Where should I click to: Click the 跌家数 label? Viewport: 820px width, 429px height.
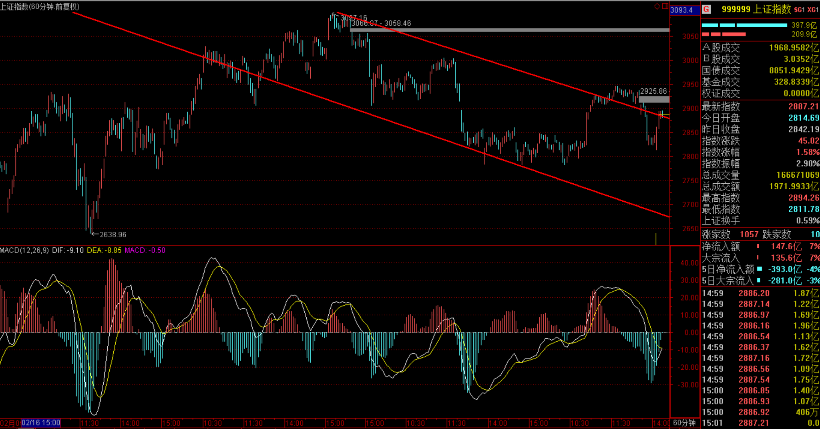tap(777, 235)
